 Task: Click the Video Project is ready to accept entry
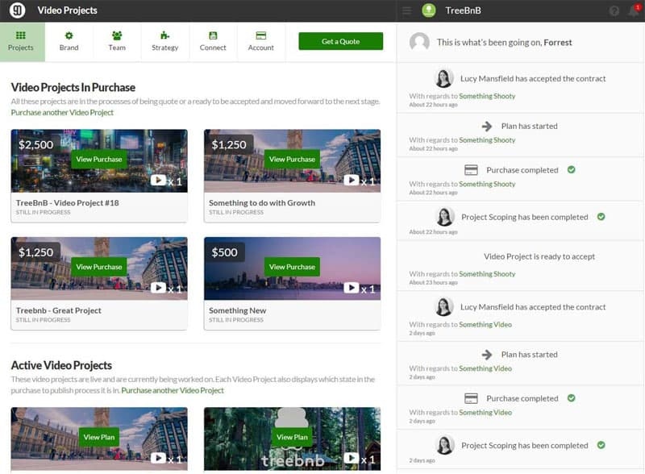[520, 266]
